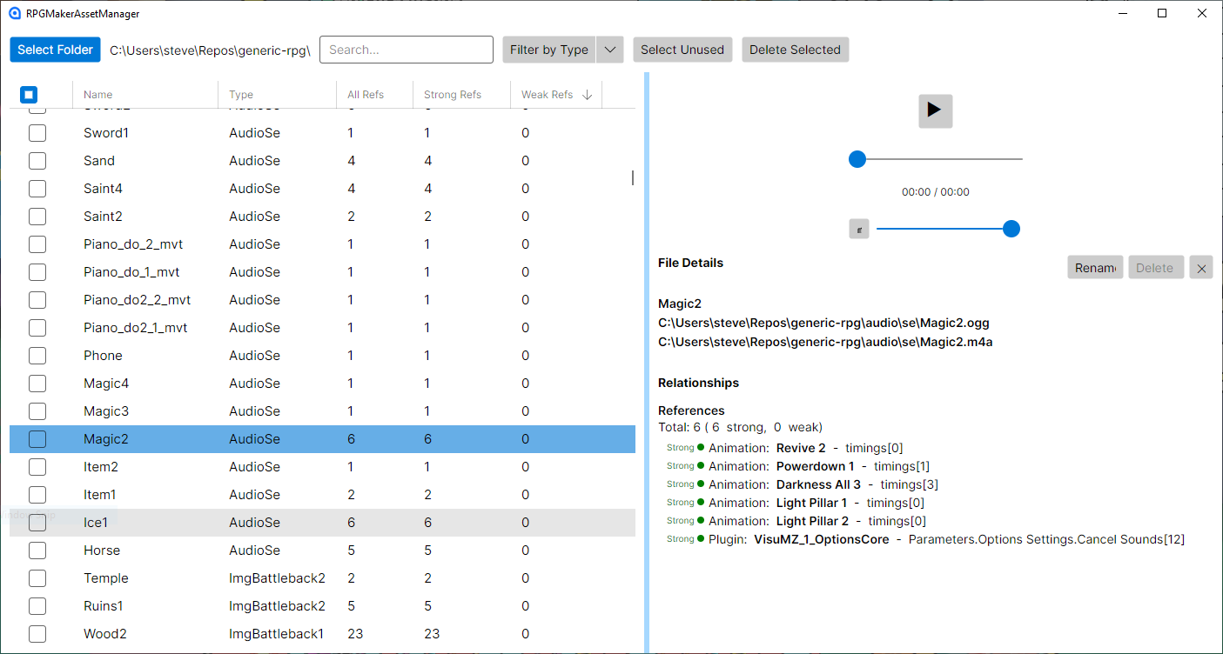Rename the Magic2 file
This screenshot has width=1223, height=654.
point(1095,268)
